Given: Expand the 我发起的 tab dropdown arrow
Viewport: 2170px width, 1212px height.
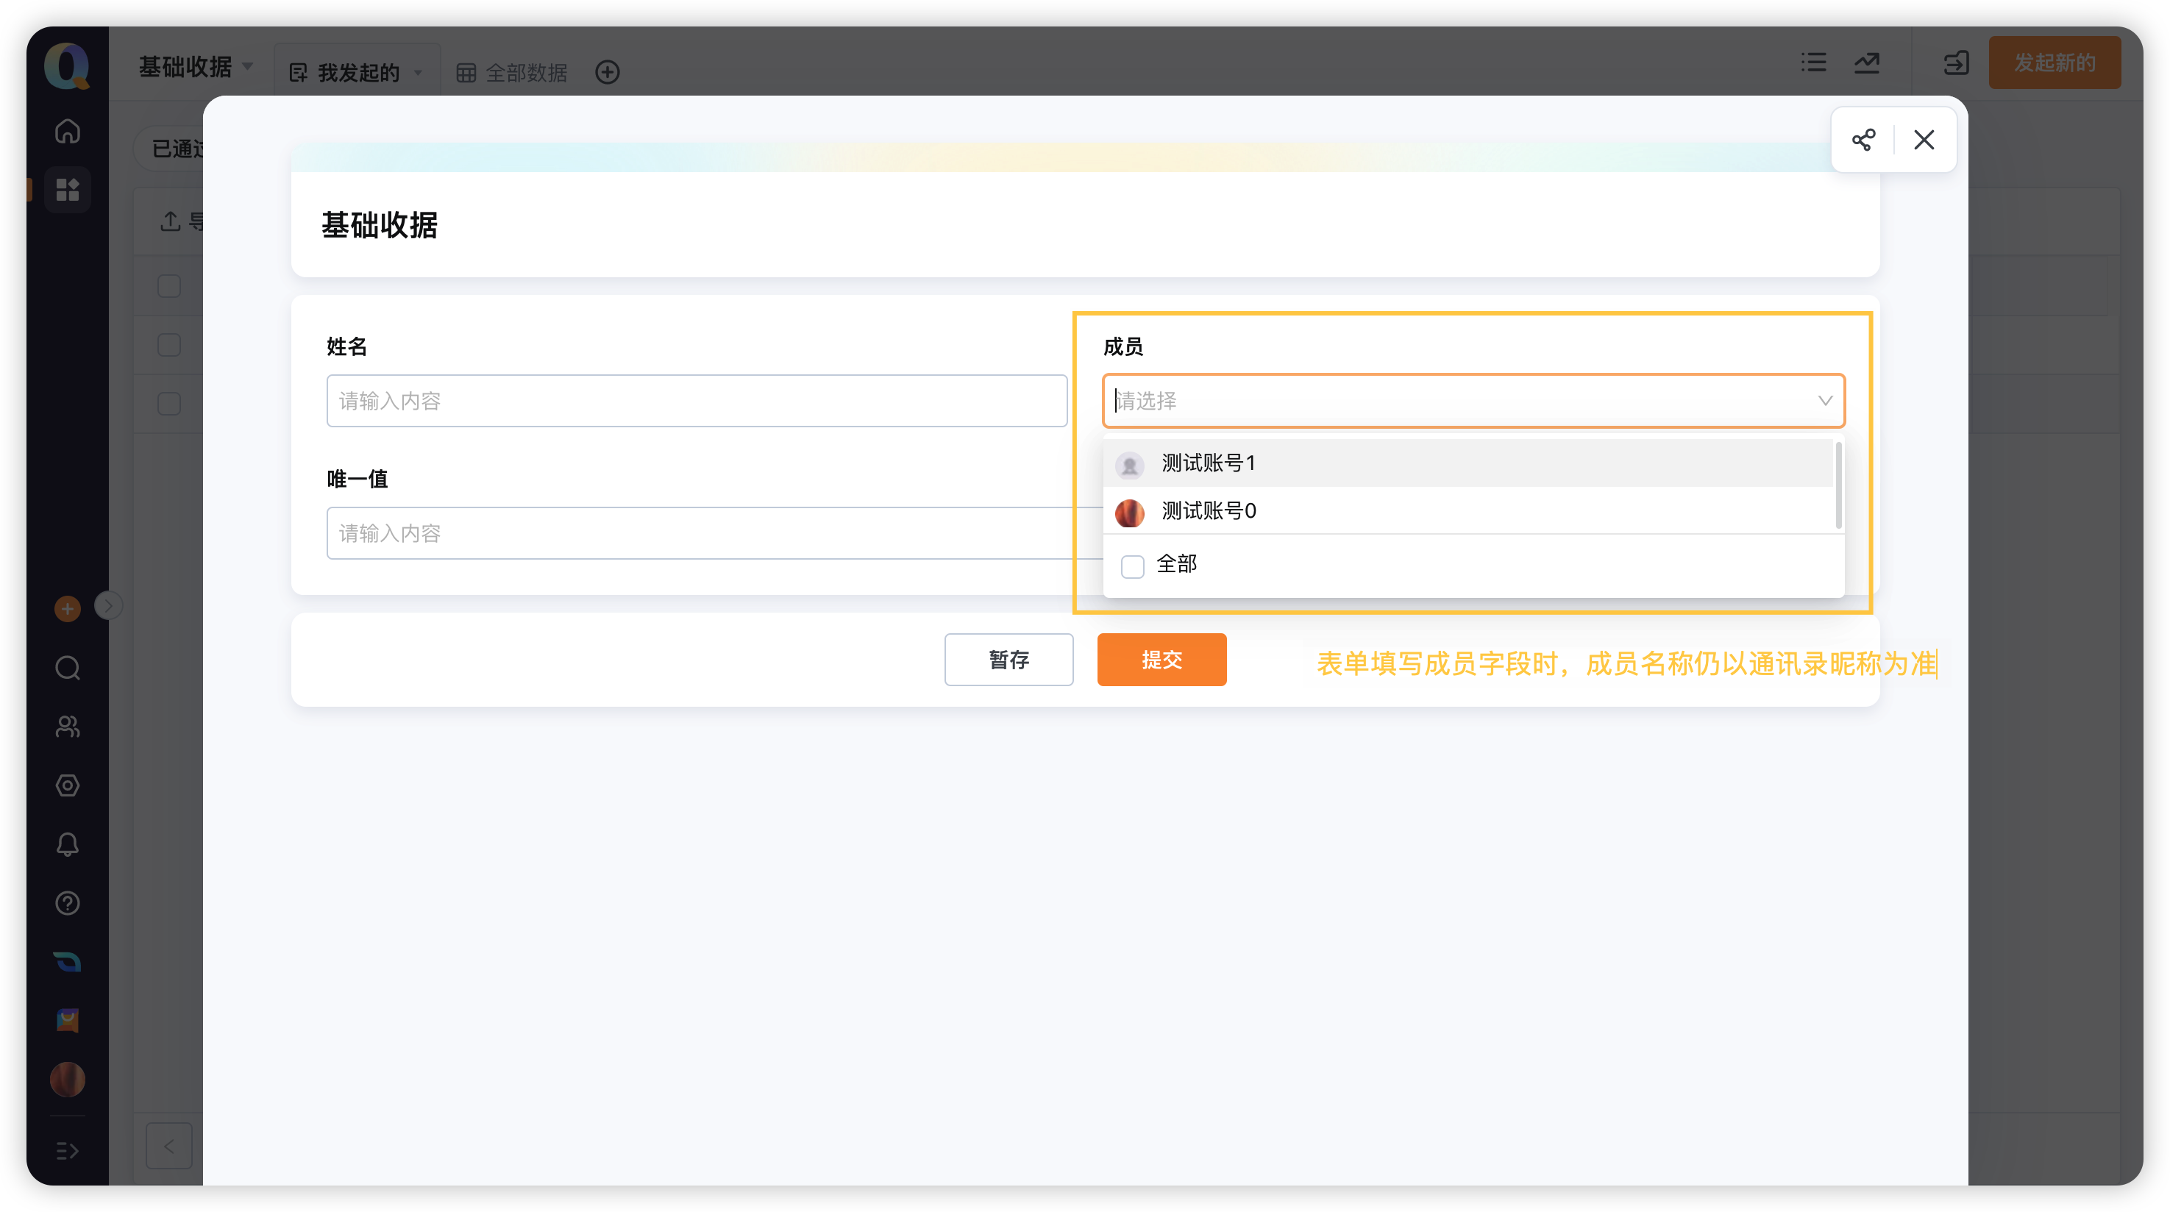Looking at the screenshot, I should click(419, 74).
